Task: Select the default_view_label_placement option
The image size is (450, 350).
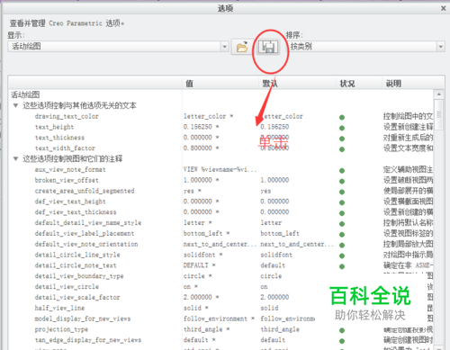Action: 85,233
